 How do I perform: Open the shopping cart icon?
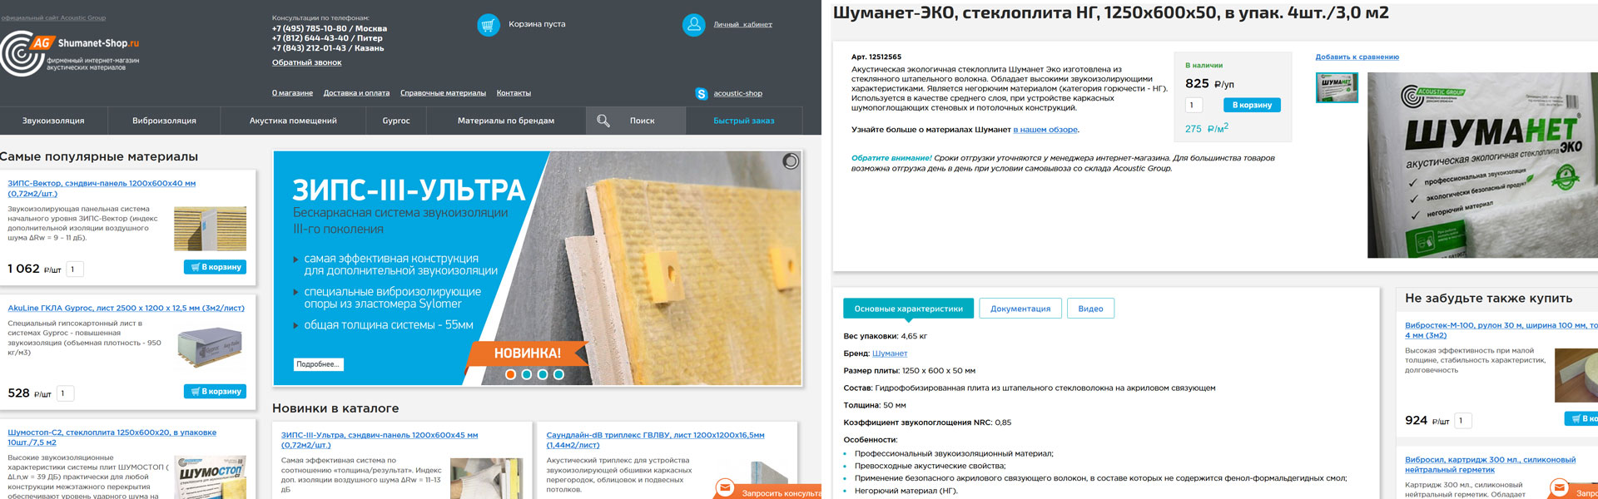tap(489, 25)
